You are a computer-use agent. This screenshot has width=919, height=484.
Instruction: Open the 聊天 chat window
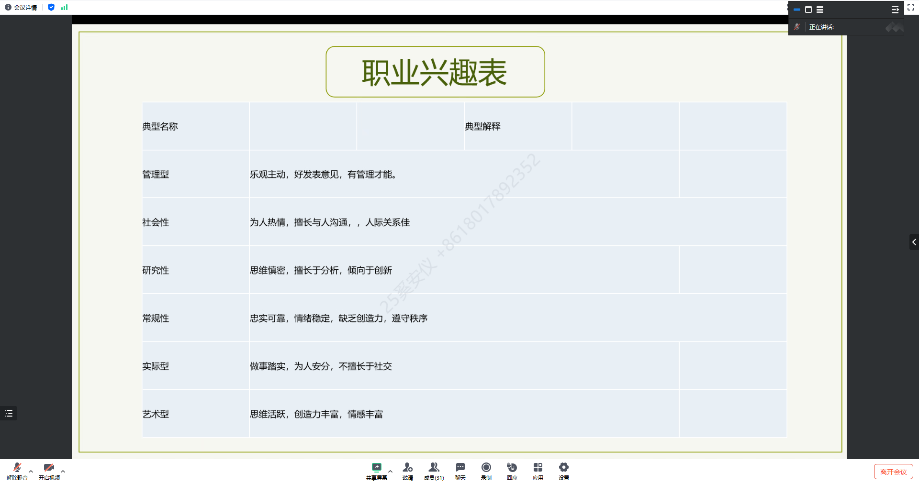(460, 471)
